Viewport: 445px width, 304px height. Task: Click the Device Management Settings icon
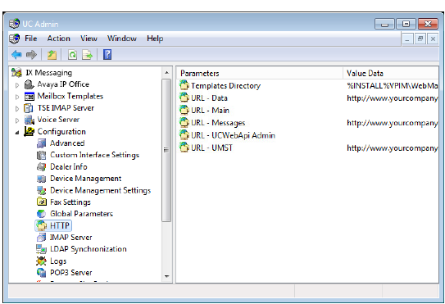pyautogui.click(x=42, y=190)
